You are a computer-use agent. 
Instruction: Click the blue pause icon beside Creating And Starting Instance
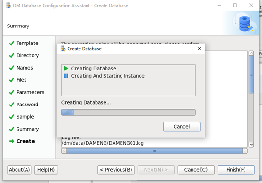click(x=66, y=76)
